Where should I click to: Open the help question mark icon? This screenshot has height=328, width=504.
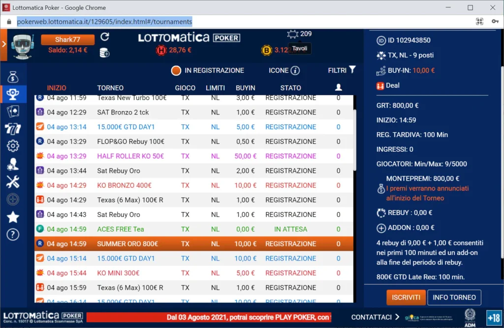click(13, 234)
